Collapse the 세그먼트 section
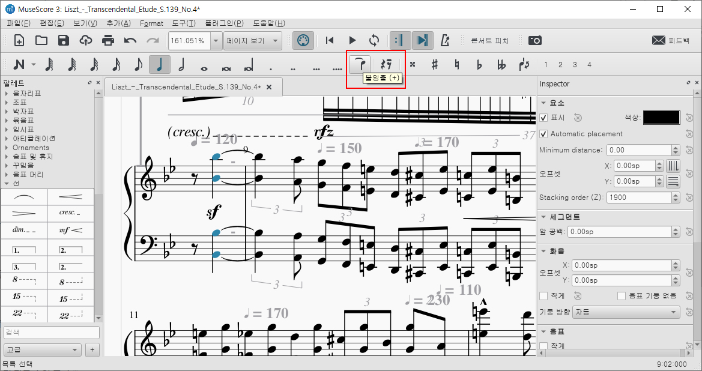The height and width of the screenshot is (371, 702). [543, 217]
